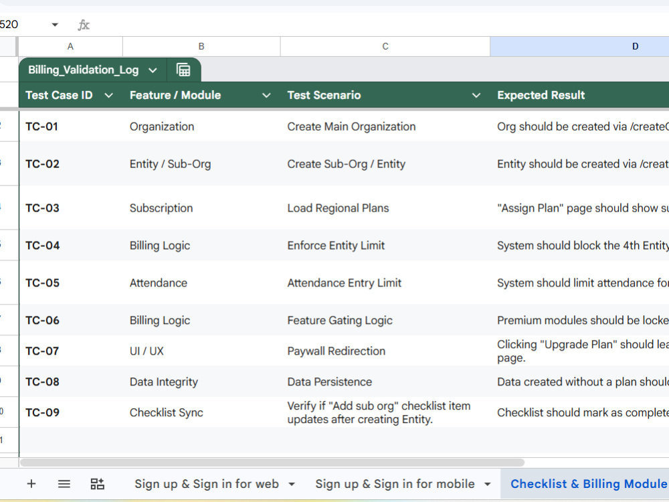
Task: Click the Attendance module cell
Action: 201,282
